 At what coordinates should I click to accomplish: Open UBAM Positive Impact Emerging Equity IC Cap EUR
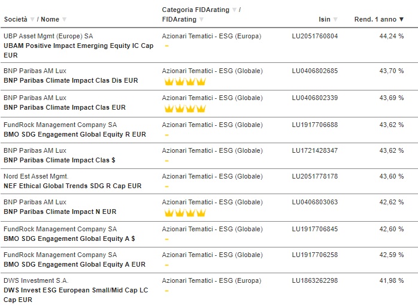coord(78,50)
